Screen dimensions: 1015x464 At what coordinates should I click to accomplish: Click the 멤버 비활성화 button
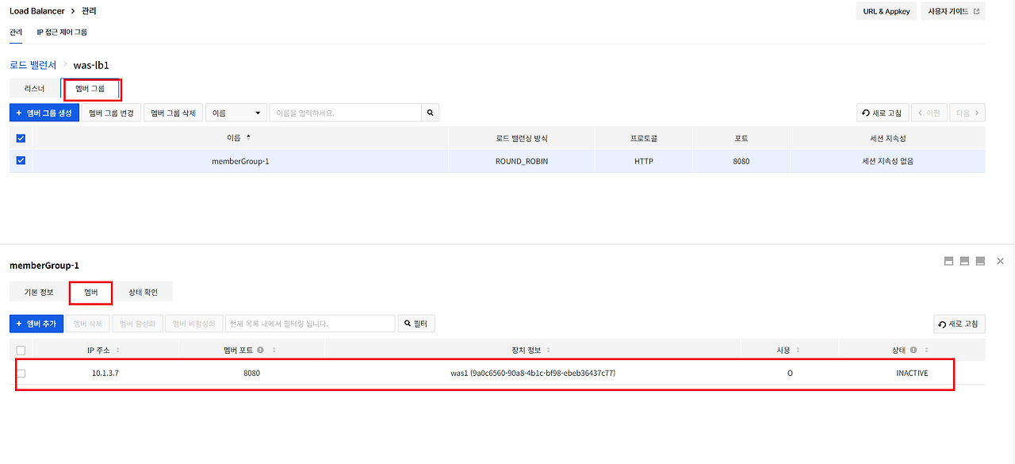(193, 324)
